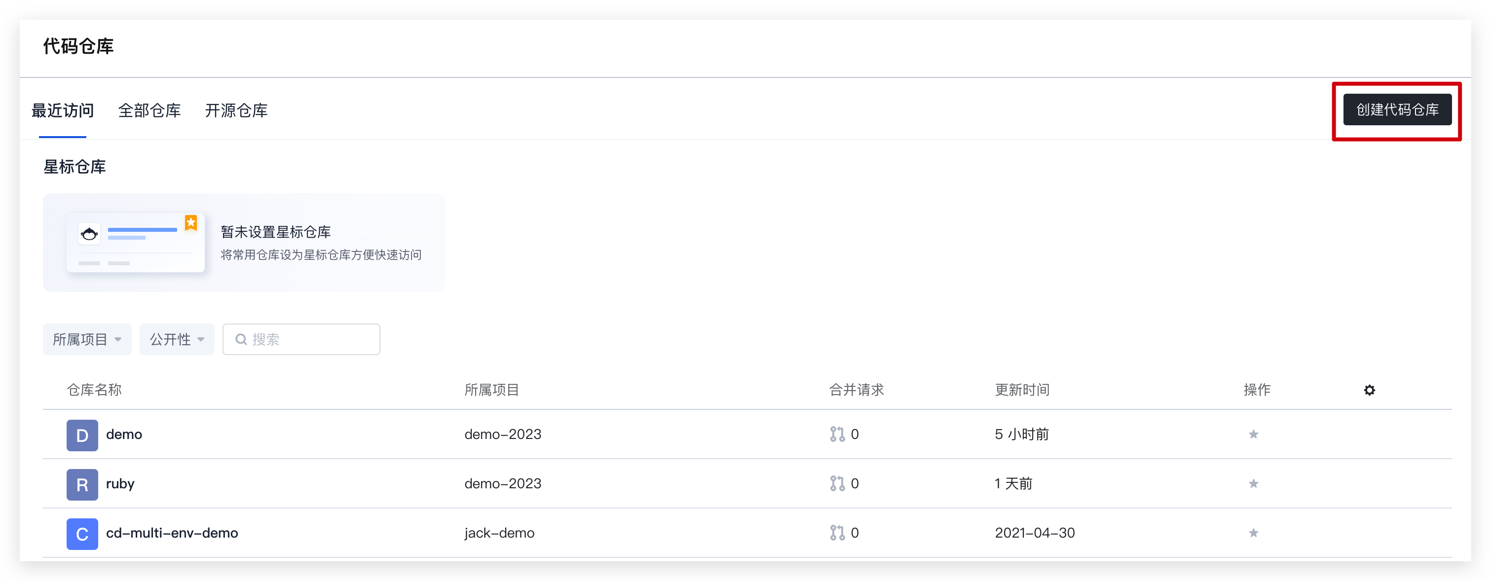Screen dimensions: 1491x581
Task: Star the ruby repository
Action: click(x=1253, y=483)
